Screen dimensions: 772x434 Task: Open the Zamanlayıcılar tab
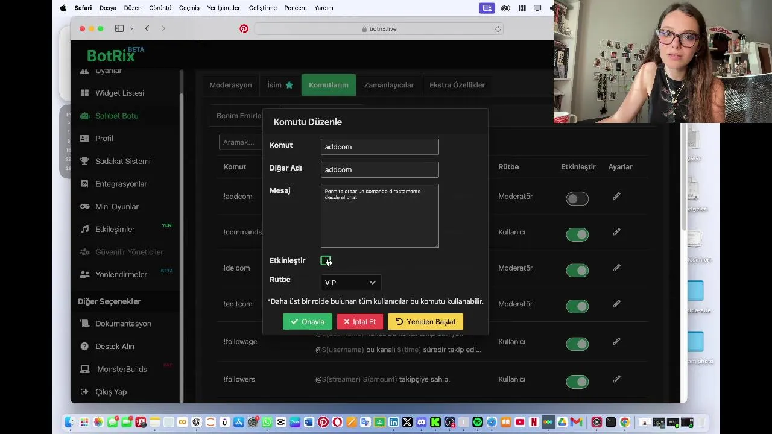click(389, 85)
